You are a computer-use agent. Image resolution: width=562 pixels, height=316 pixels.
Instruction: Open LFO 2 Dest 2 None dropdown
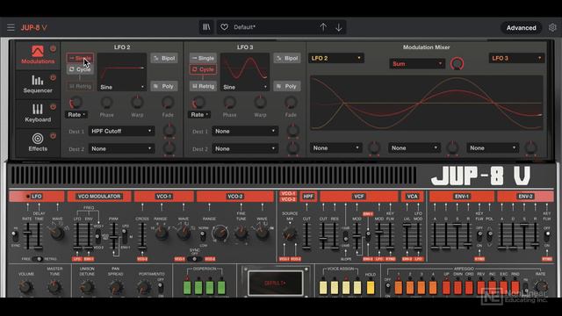click(121, 148)
